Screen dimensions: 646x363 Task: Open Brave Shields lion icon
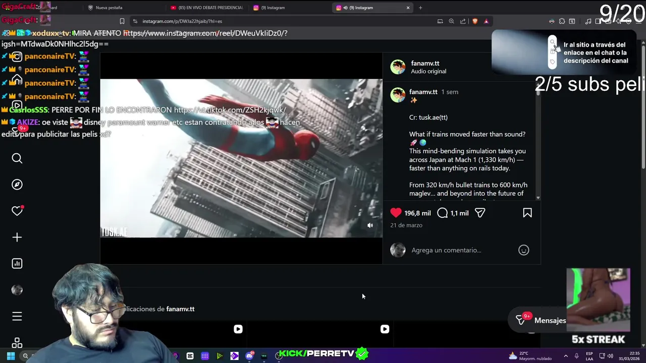point(475,21)
